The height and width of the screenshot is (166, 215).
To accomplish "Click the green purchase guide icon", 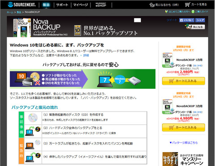I will coord(193,12).
